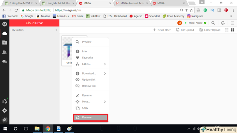Open the wikiHow bookmark
This screenshot has height=133, width=237.
[x=93, y=16]
